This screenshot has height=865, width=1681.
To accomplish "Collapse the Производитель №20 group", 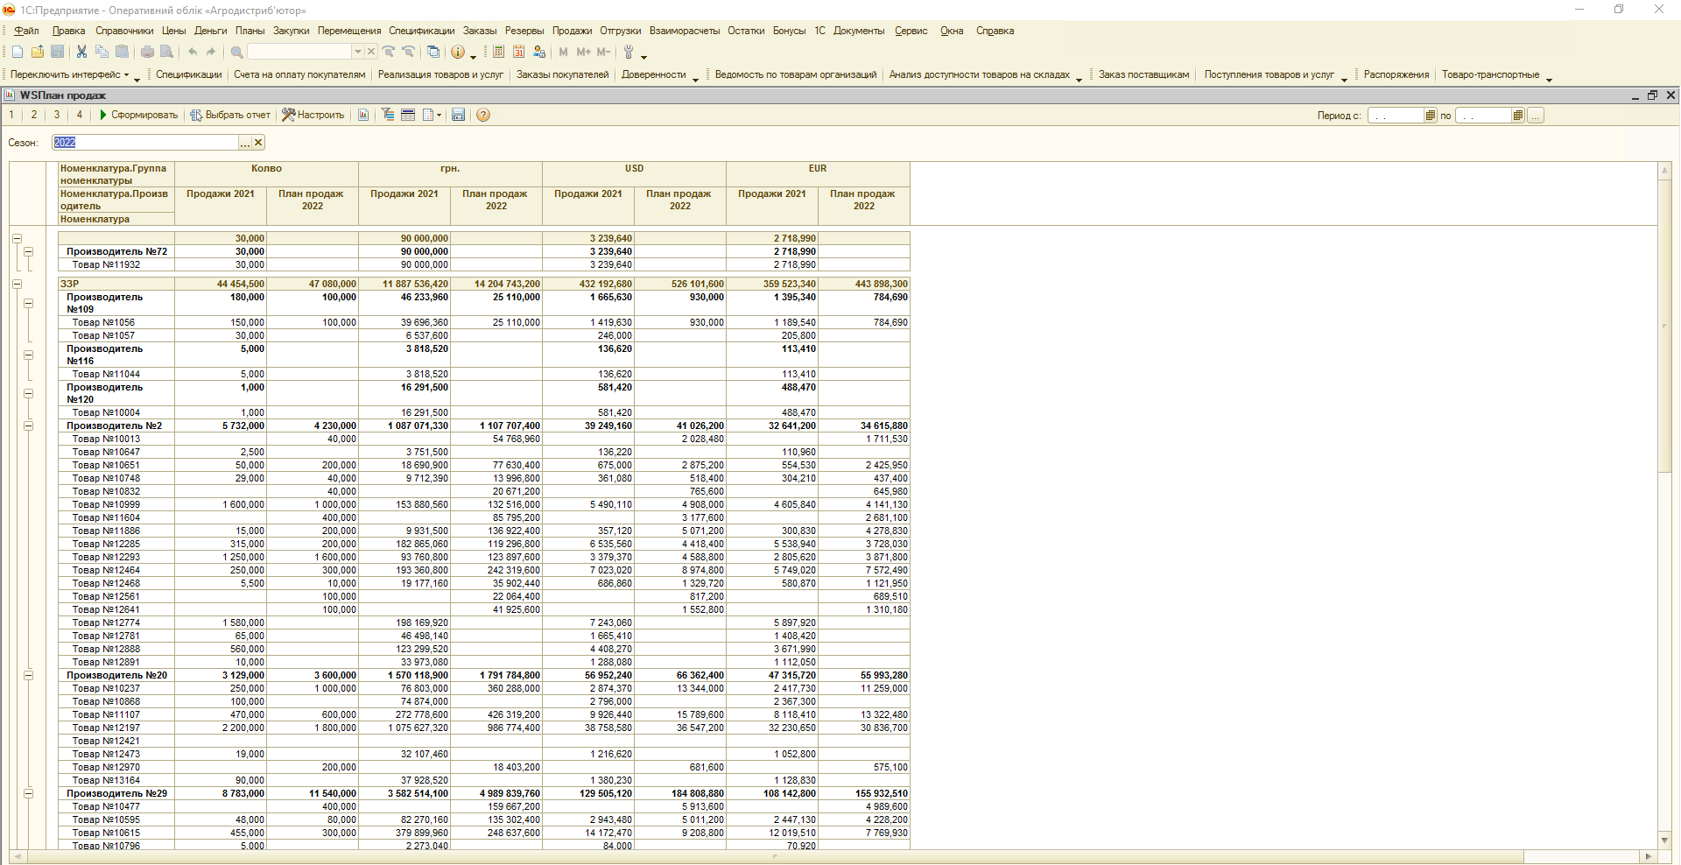I will 28,676.
